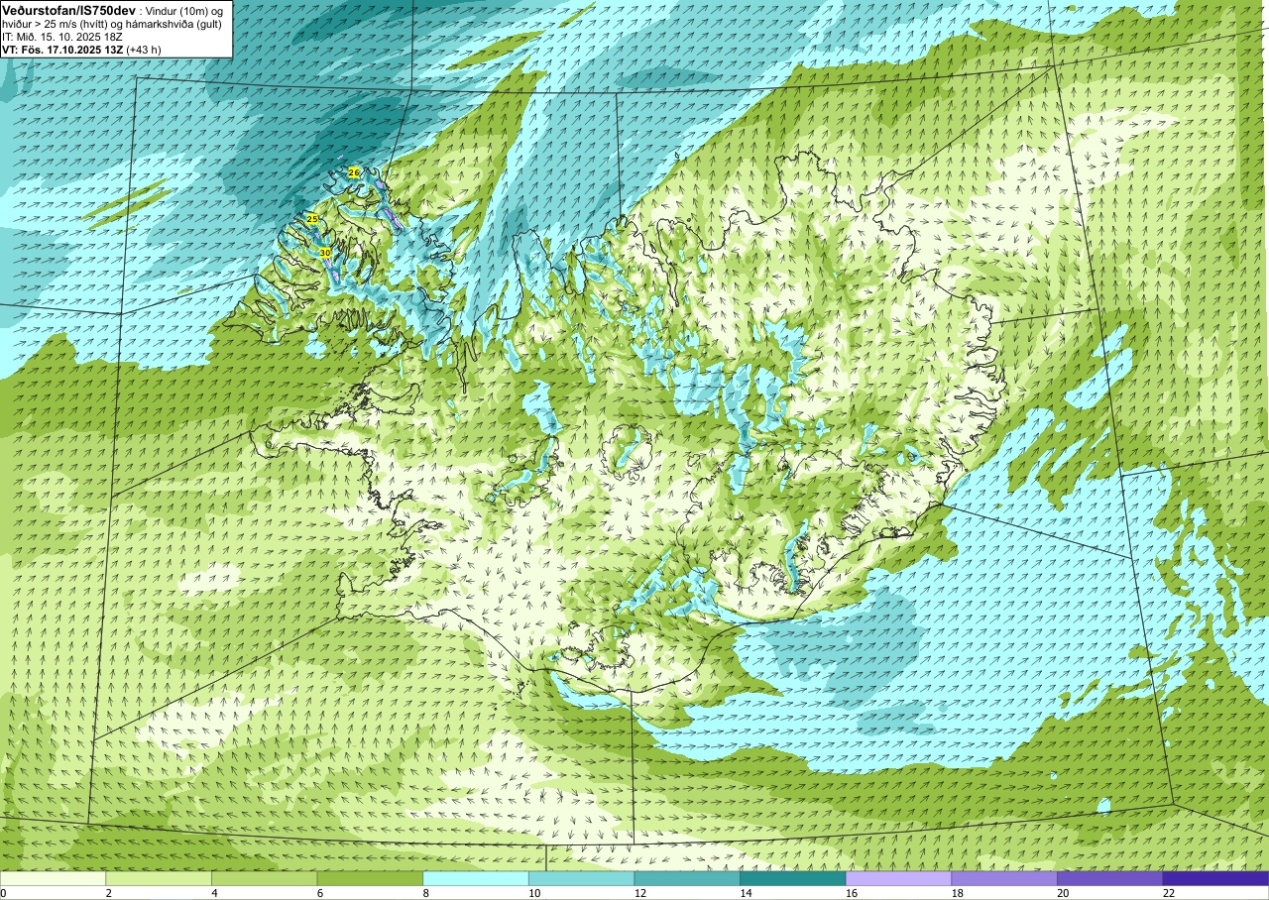Click the legend scale number 2
This screenshot has height=900, width=1269.
(108, 893)
